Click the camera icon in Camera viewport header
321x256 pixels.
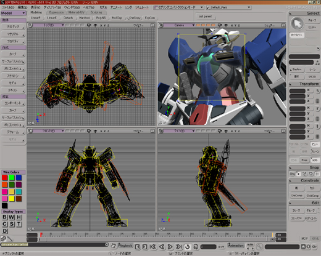[220, 25]
